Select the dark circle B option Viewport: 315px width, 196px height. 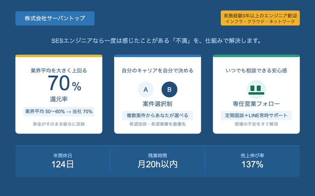tap(169, 90)
